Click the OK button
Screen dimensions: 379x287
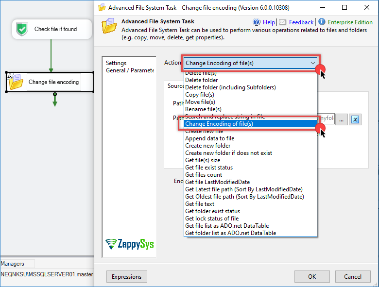click(x=312, y=277)
